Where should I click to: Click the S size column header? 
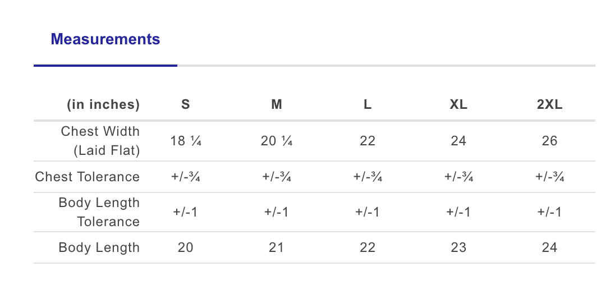[185, 104]
